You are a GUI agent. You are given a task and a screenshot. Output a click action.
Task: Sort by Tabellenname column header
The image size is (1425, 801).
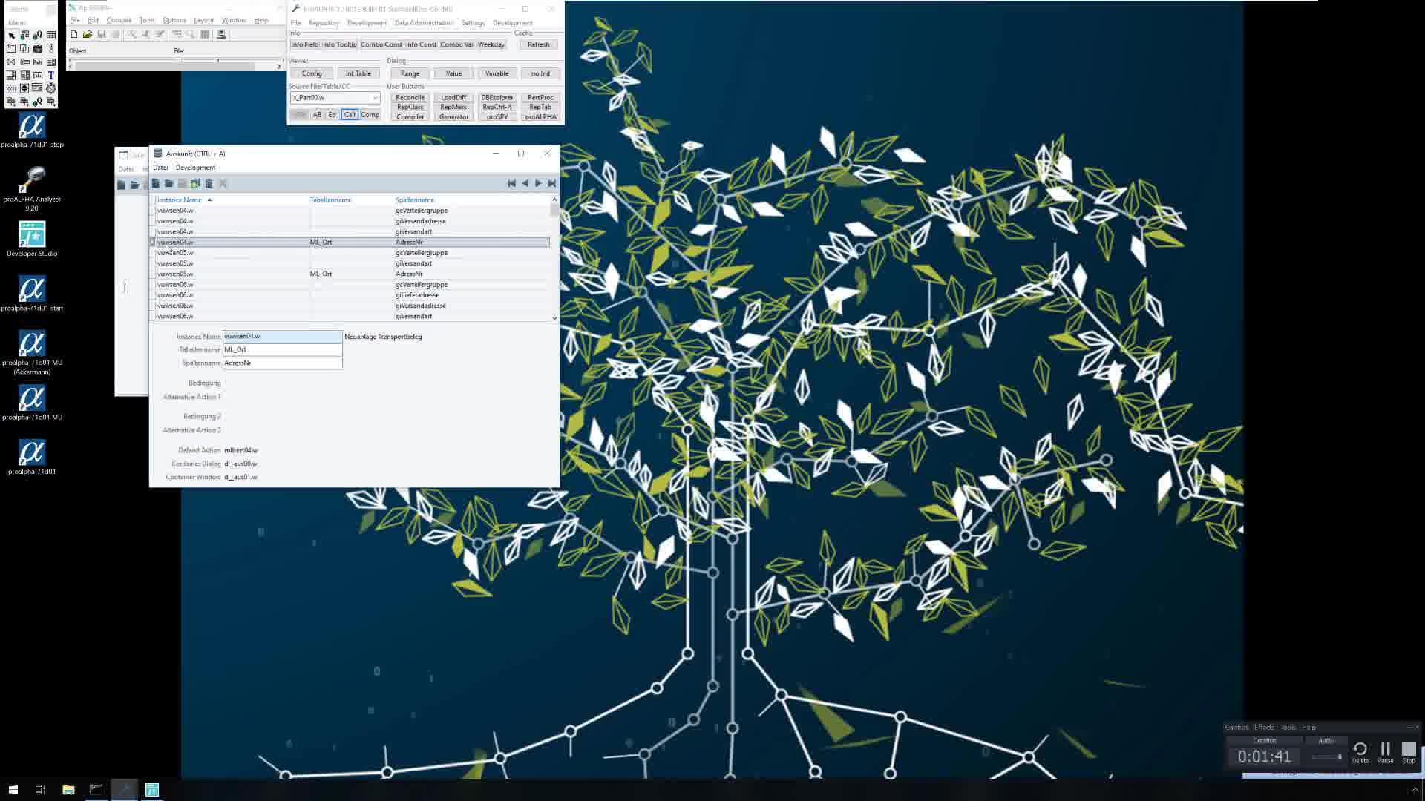coord(330,200)
